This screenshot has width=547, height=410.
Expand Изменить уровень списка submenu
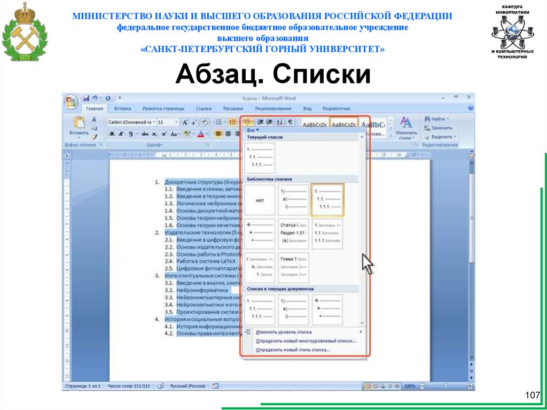(304, 332)
